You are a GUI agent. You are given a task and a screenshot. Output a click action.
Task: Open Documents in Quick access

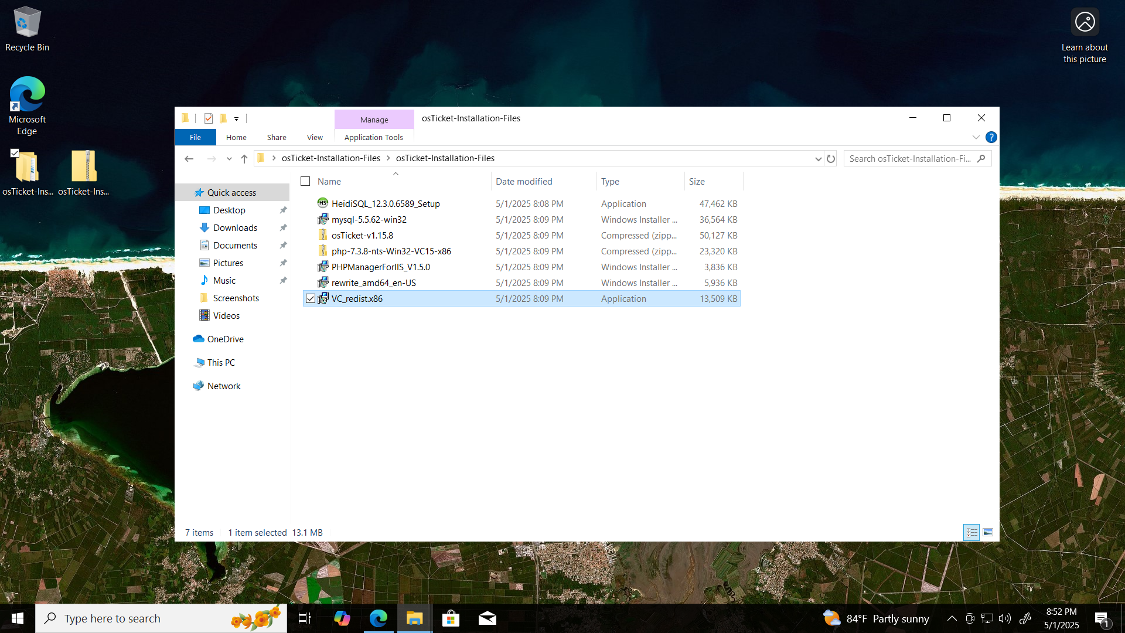coord(235,245)
